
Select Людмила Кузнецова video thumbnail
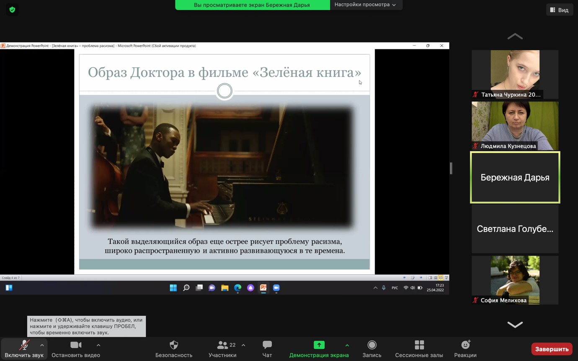515,126
